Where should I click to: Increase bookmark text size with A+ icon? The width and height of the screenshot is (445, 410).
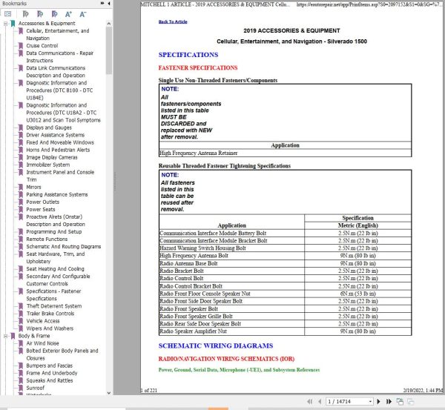[x=68, y=14]
